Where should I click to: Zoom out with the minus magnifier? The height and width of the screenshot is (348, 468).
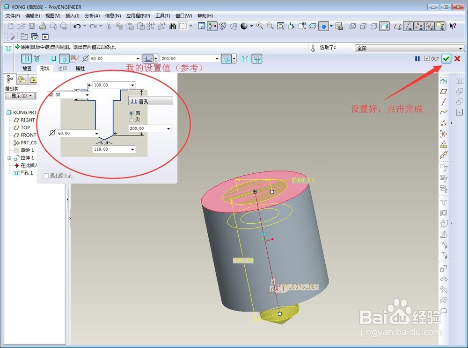[x=271, y=26]
